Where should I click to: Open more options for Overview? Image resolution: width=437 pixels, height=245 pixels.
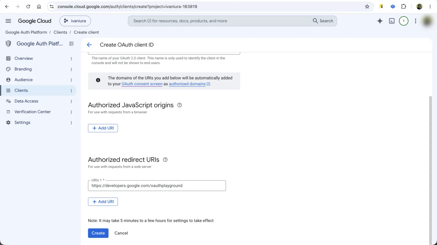point(71,59)
